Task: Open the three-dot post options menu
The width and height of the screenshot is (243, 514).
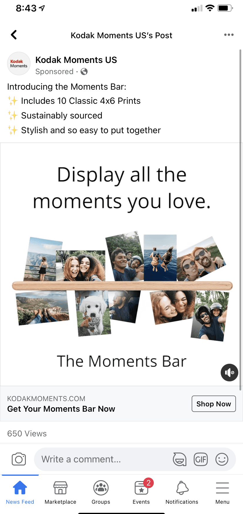Action: tap(229, 35)
